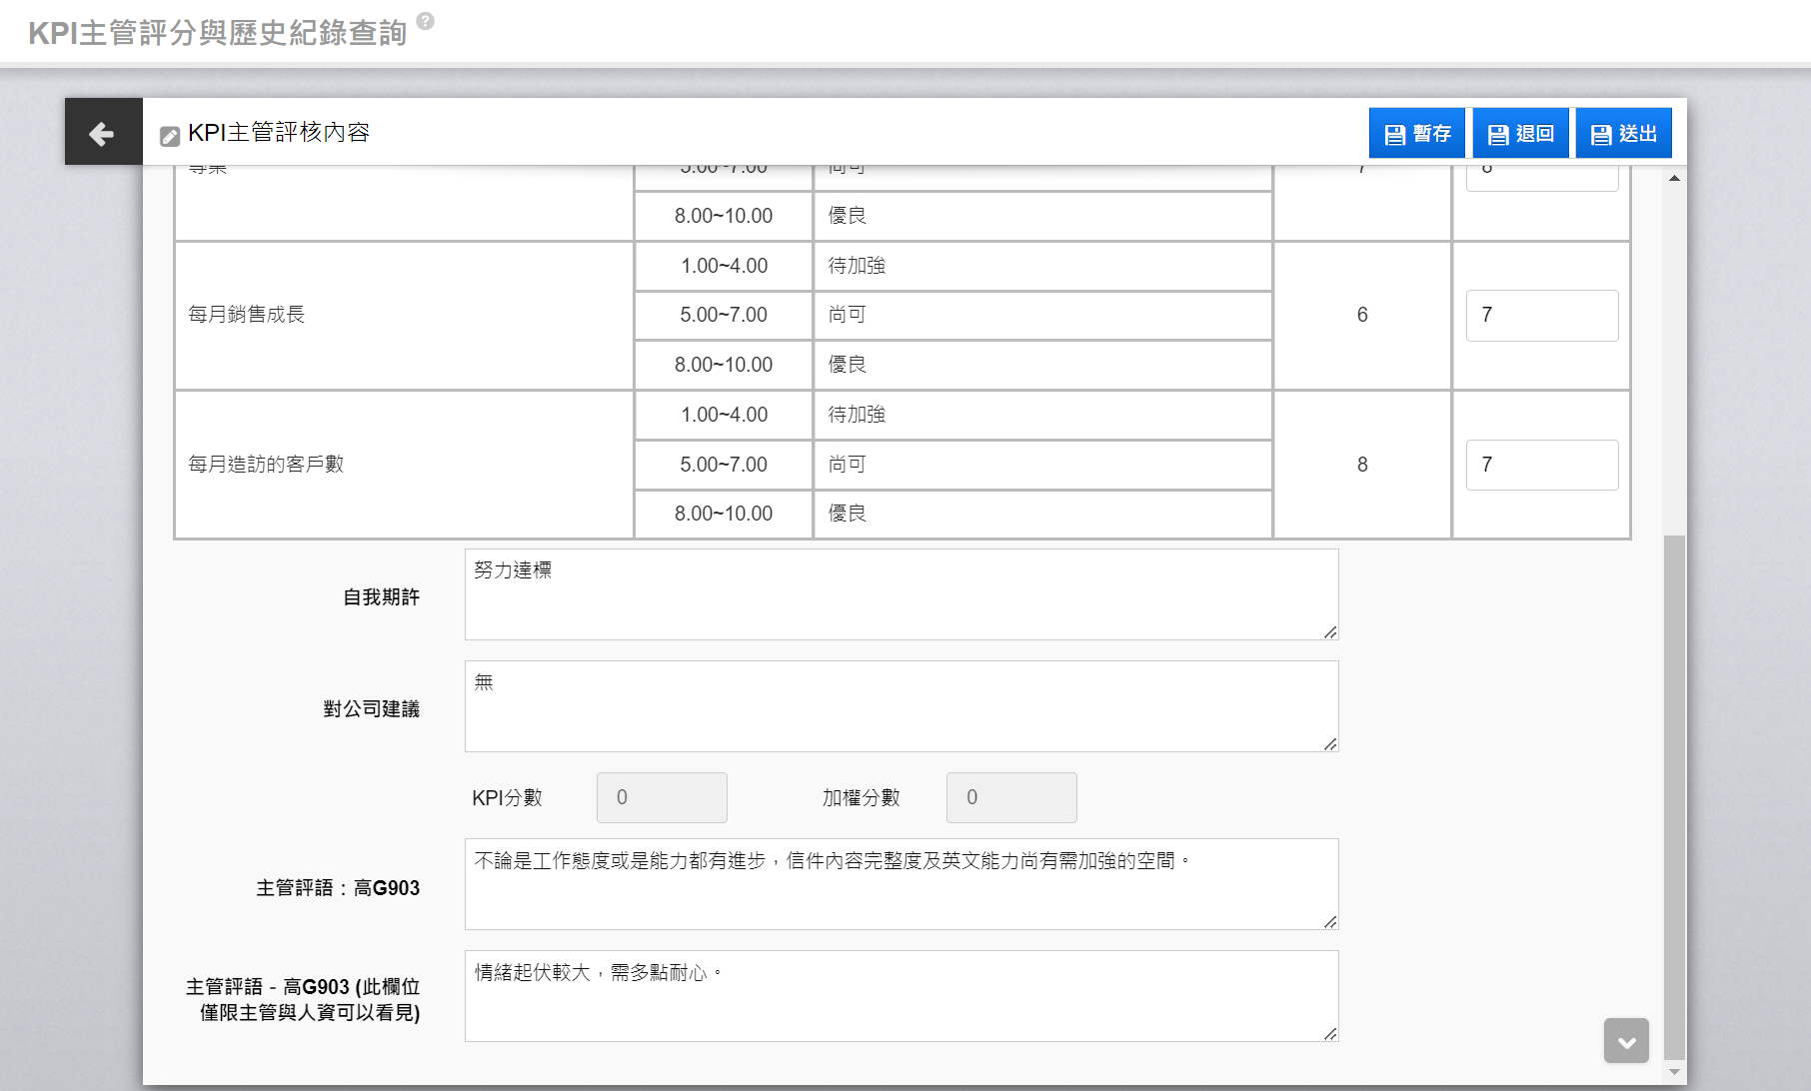1811x1091 pixels.
Task: Click the resize handle of 對公司建議 text area
Action: point(1330,744)
